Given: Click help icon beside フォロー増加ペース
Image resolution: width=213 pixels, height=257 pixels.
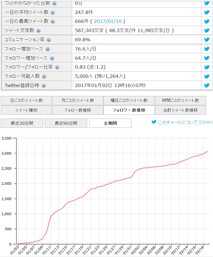Looking at the screenshot, I should 48,49.
